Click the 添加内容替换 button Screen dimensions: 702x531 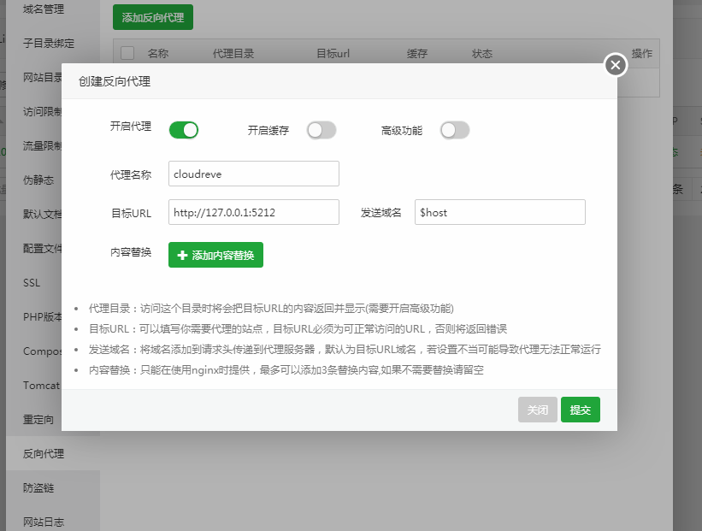(x=215, y=255)
